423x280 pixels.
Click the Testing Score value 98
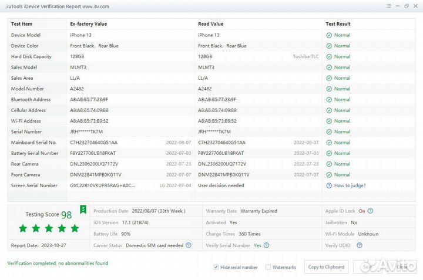[x=66, y=215]
